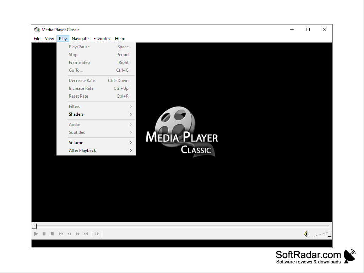Click the Media Player Classic title bar icon
Image resolution: width=364 pixels, height=273 pixels.
pyautogui.click(x=37, y=30)
